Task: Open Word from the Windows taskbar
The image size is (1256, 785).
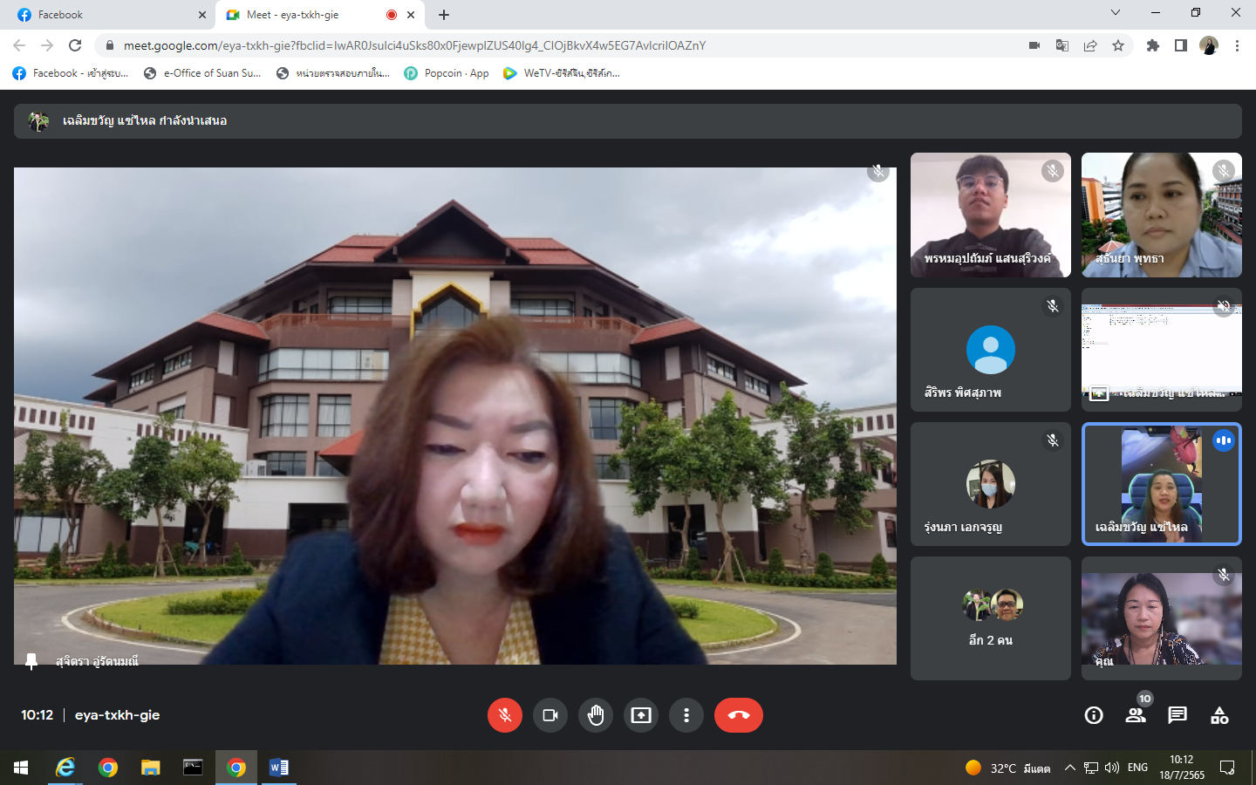Action: (279, 768)
